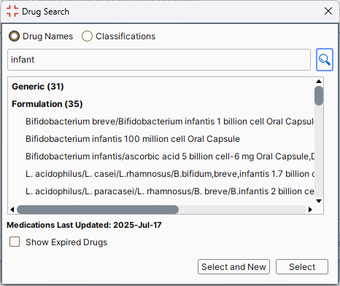Click the magnifying glass search icon
Viewport: 340px width, 286px height.
325,60
